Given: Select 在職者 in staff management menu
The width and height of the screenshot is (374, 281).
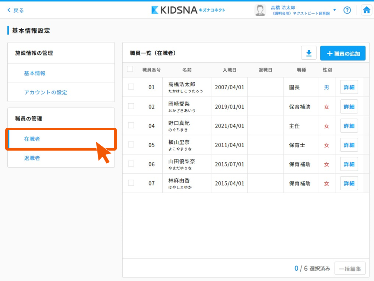Looking at the screenshot, I should (32, 139).
